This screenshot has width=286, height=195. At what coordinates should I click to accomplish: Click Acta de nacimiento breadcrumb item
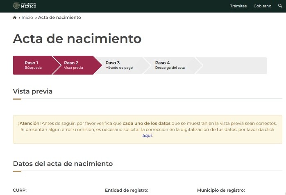point(59,18)
